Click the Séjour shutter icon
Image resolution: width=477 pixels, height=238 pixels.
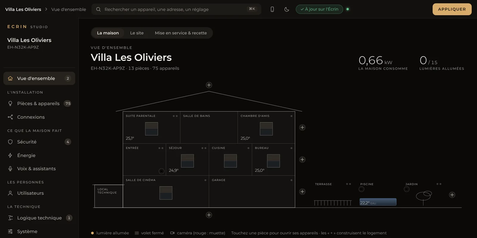click(x=188, y=161)
